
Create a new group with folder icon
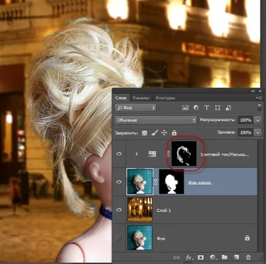(225, 257)
